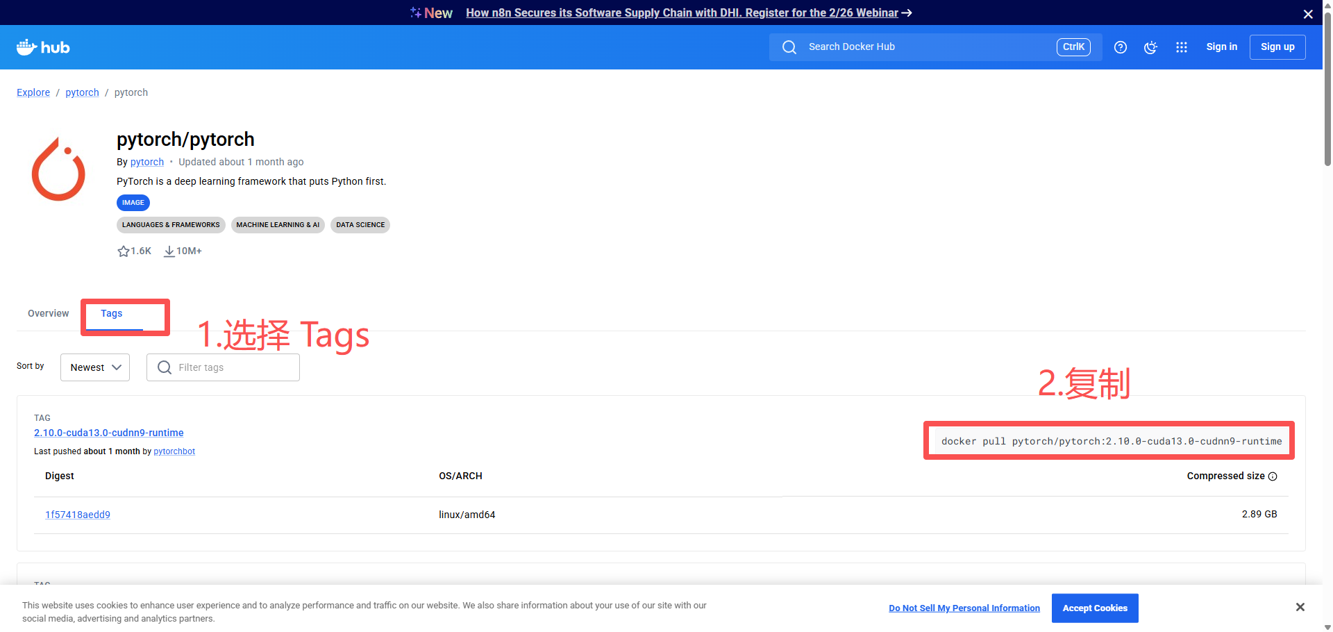Screen dimensions: 1333x632
Task: Open the apps grid menu icon
Action: click(1182, 47)
